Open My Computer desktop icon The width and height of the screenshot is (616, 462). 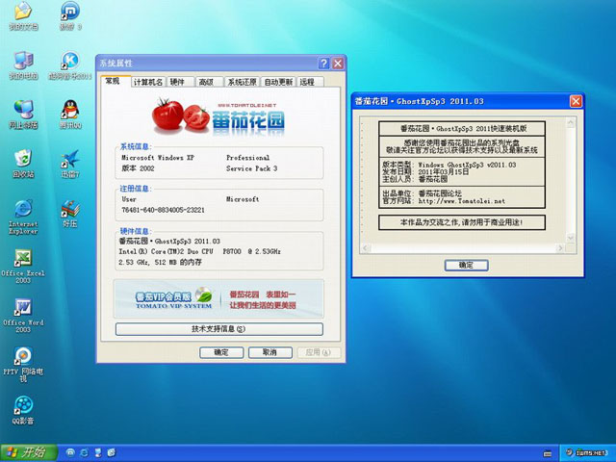[x=23, y=65]
